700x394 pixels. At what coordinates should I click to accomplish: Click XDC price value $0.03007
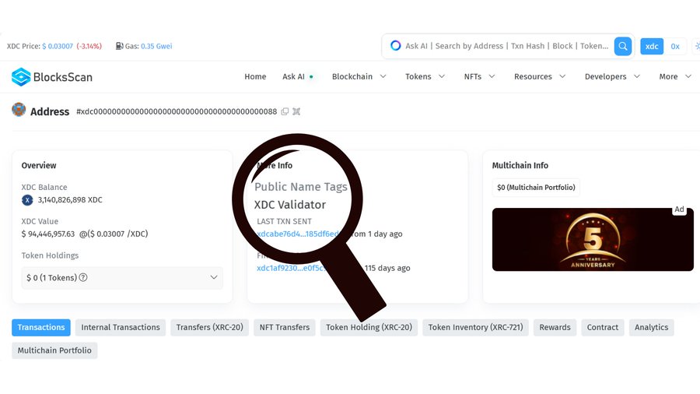(x=58, y=46)
